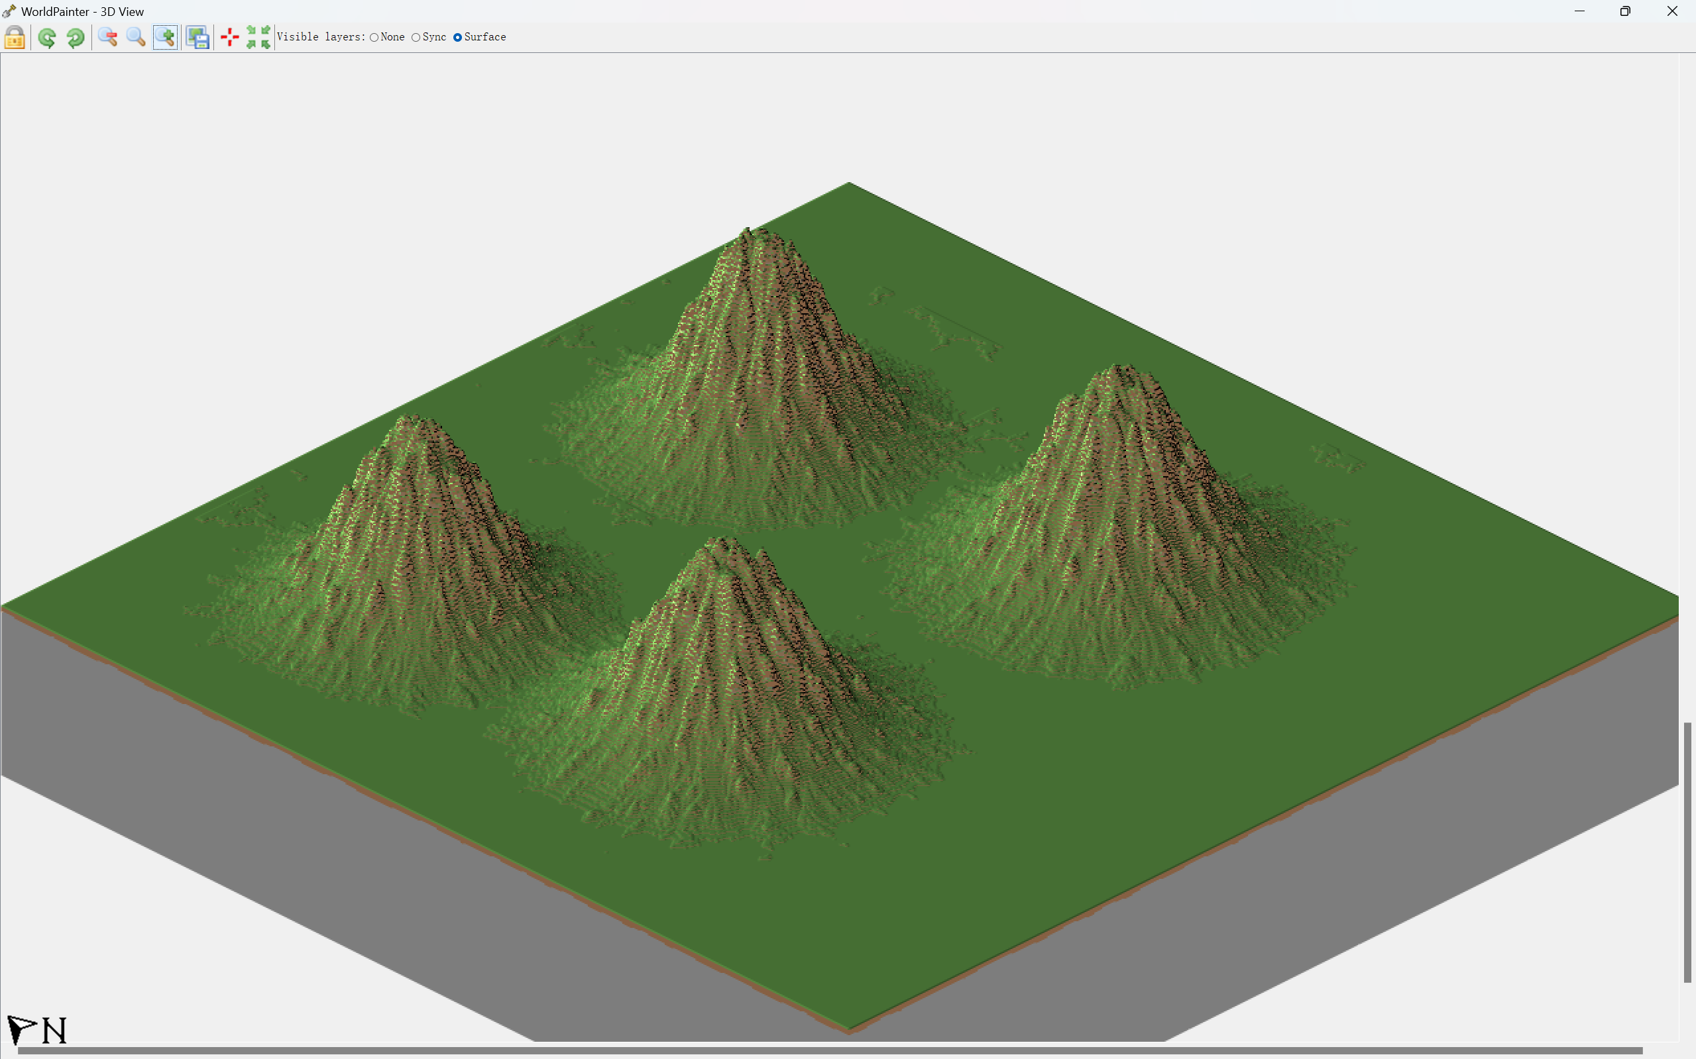1696x1059 pixels.
Task: Click the vertical scrollbar thumb
Action: [x=1687, y=851]
